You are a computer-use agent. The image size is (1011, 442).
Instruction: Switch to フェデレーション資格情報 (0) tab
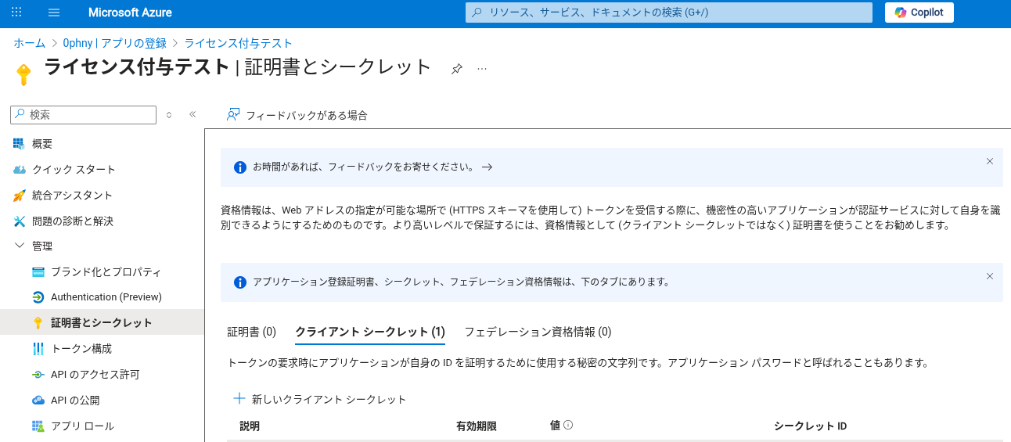click(x=538, y=332)
